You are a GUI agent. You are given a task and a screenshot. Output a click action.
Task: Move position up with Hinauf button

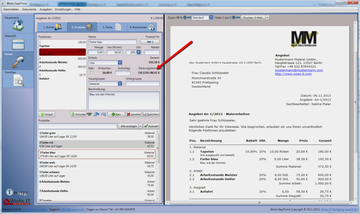(47, 114)
